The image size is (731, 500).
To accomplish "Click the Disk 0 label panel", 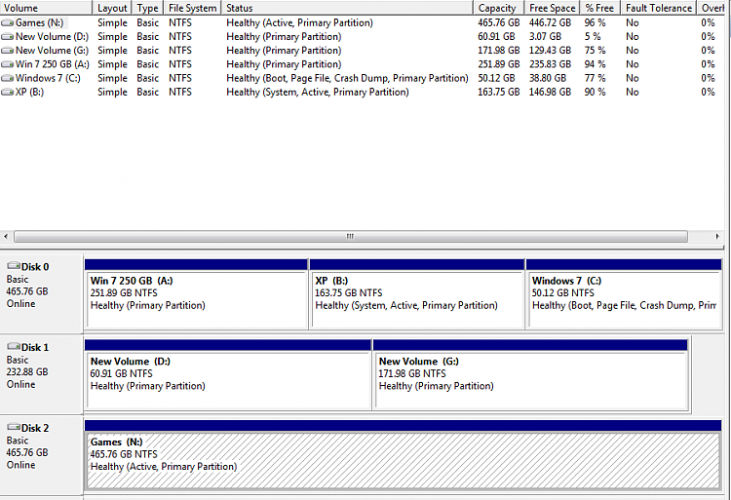I will click(42, 294).
